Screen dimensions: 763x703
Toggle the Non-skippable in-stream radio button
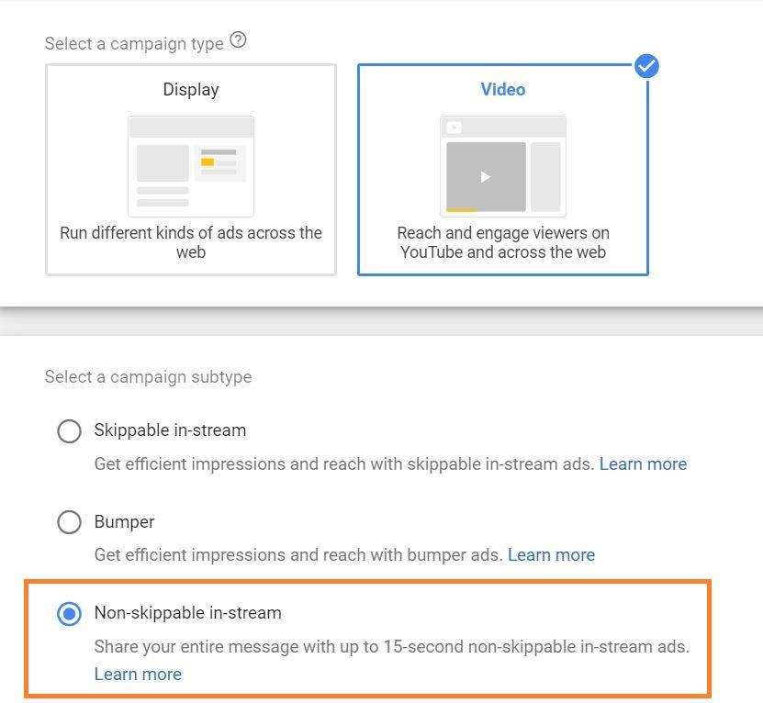(69, 613)
